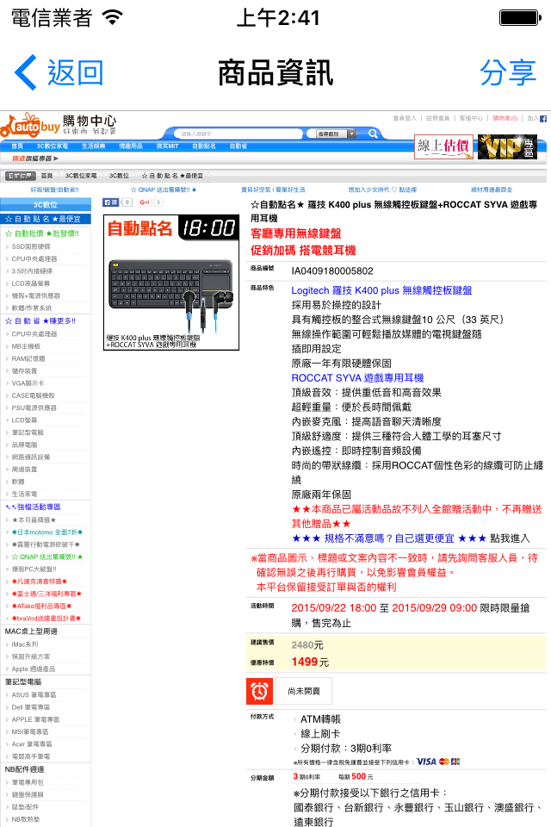
Task: Open 購物車(0) cart link
Action: pyautogui.click(x=505, y=118)
